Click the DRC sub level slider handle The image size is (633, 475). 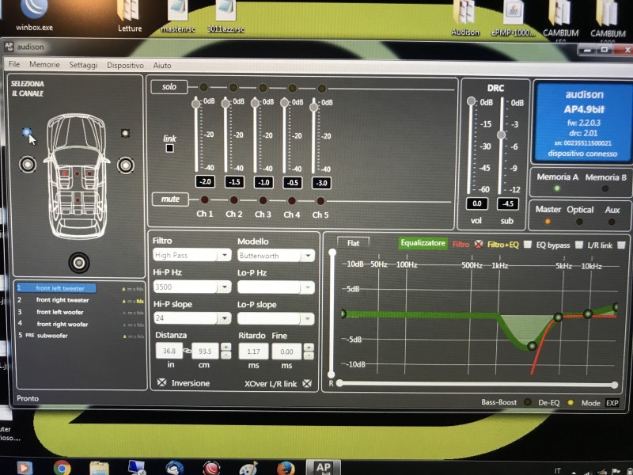pyautogui.click(x=501, y=135)
